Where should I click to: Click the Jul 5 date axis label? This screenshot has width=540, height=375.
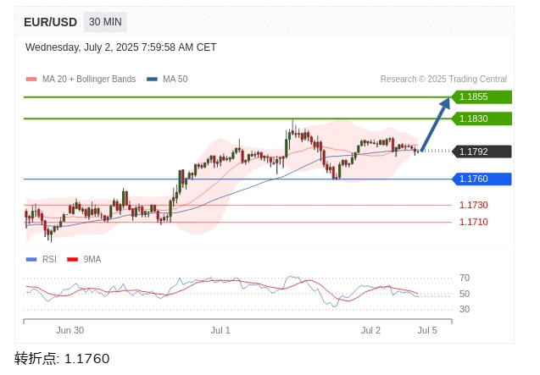(x=427, y=330)
